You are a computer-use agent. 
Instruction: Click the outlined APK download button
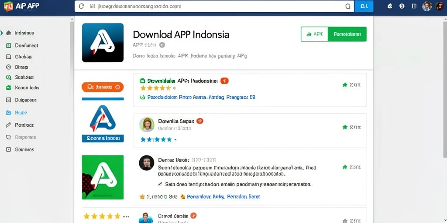314,34
